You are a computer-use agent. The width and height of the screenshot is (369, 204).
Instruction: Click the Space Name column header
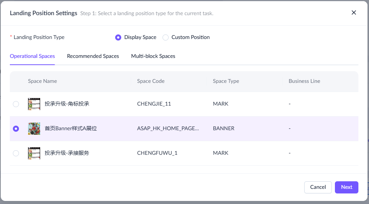(42, 81)
